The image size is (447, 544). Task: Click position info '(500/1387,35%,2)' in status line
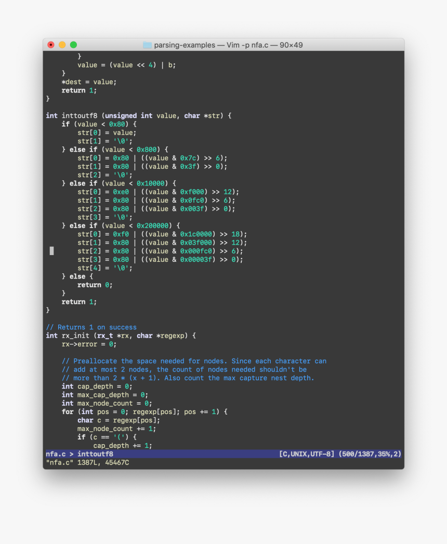(370, 454)
